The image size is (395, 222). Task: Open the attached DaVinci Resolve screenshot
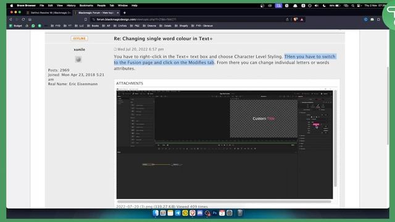tap(225, 144)
